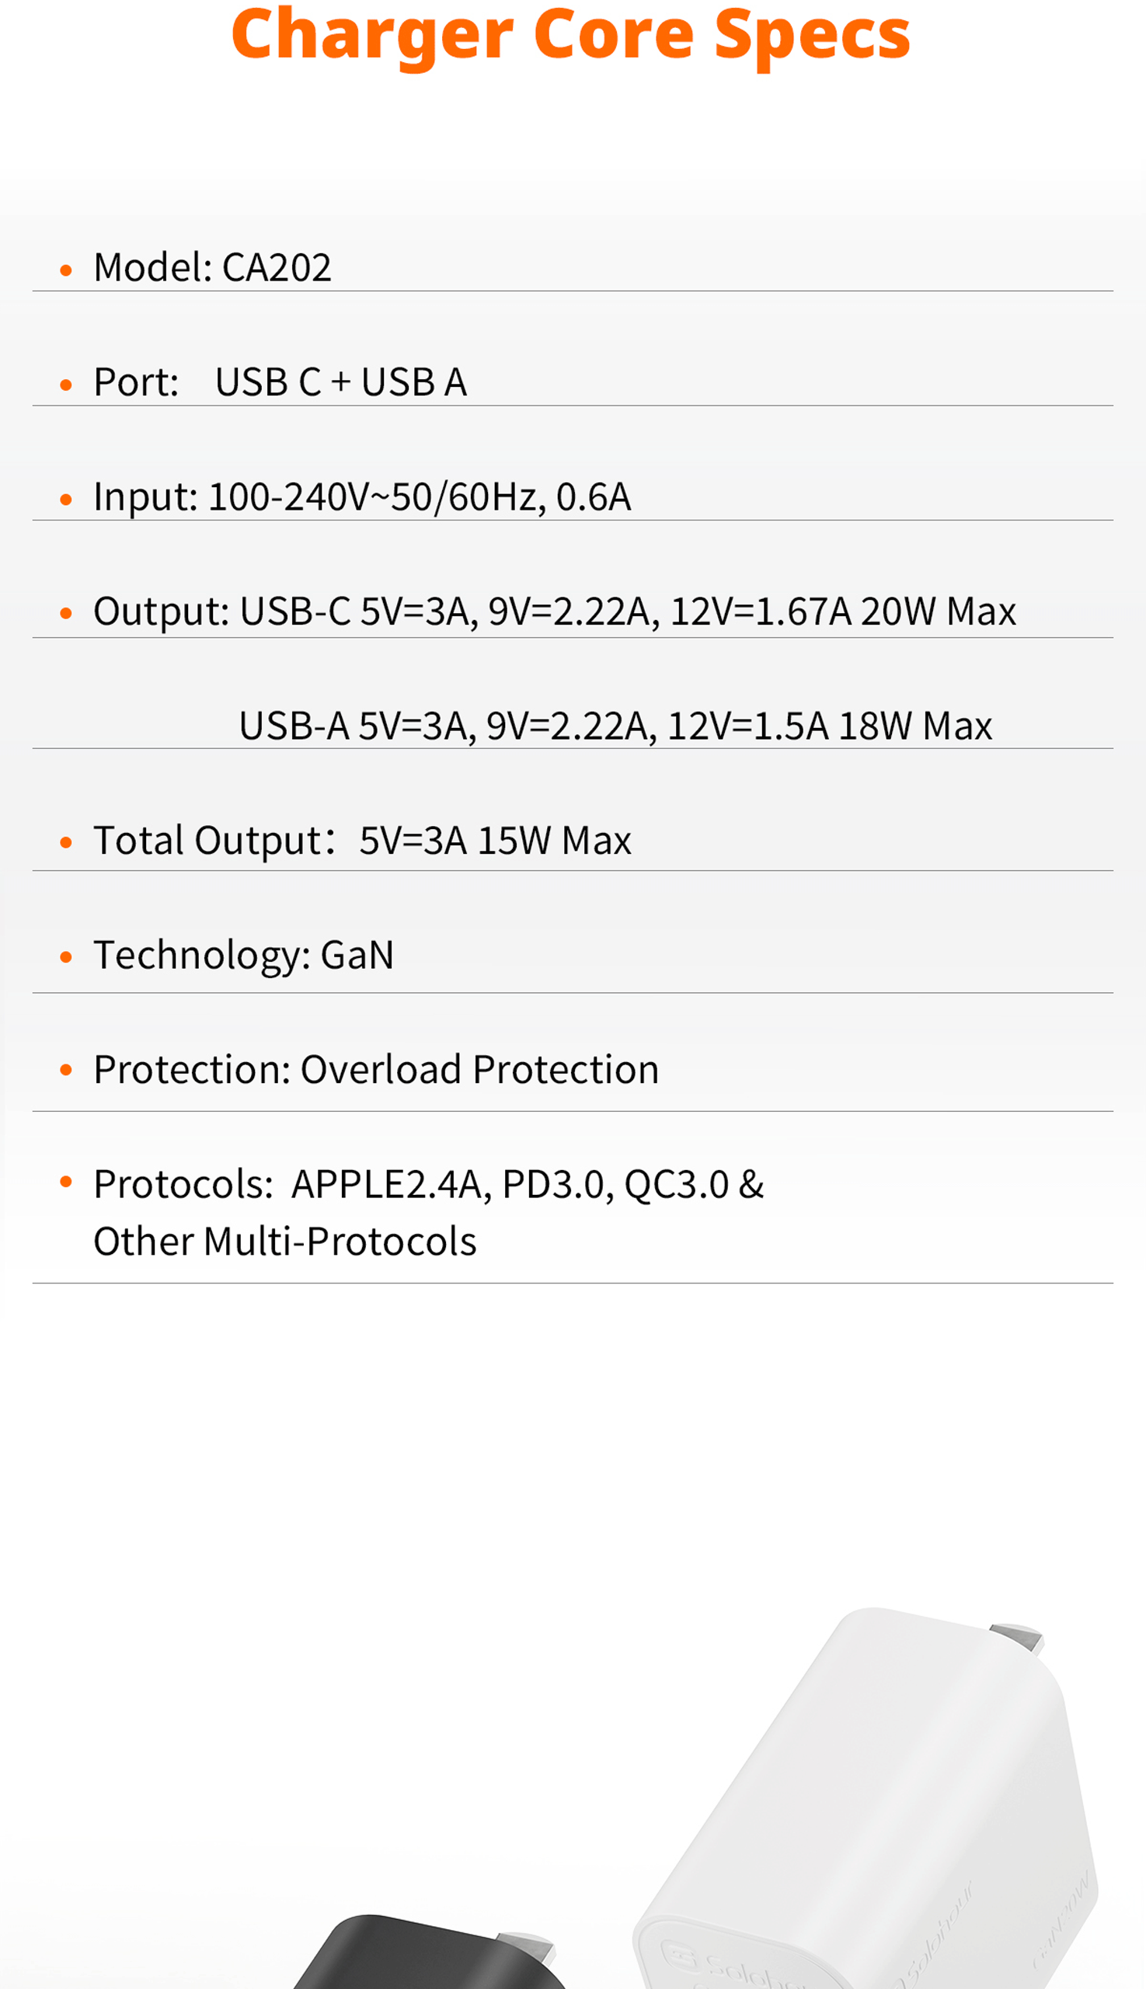Click the 'Overload Protection' text

(x=479, y=1070)
